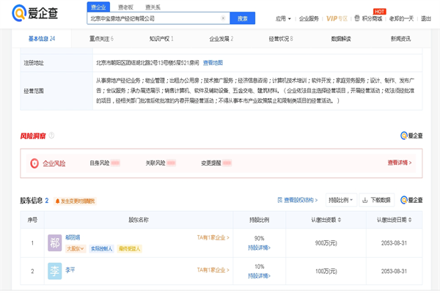The height and width of the screenshot is (293, 440).
Task: Open 持股详情 under 10%
Action: 259,276
